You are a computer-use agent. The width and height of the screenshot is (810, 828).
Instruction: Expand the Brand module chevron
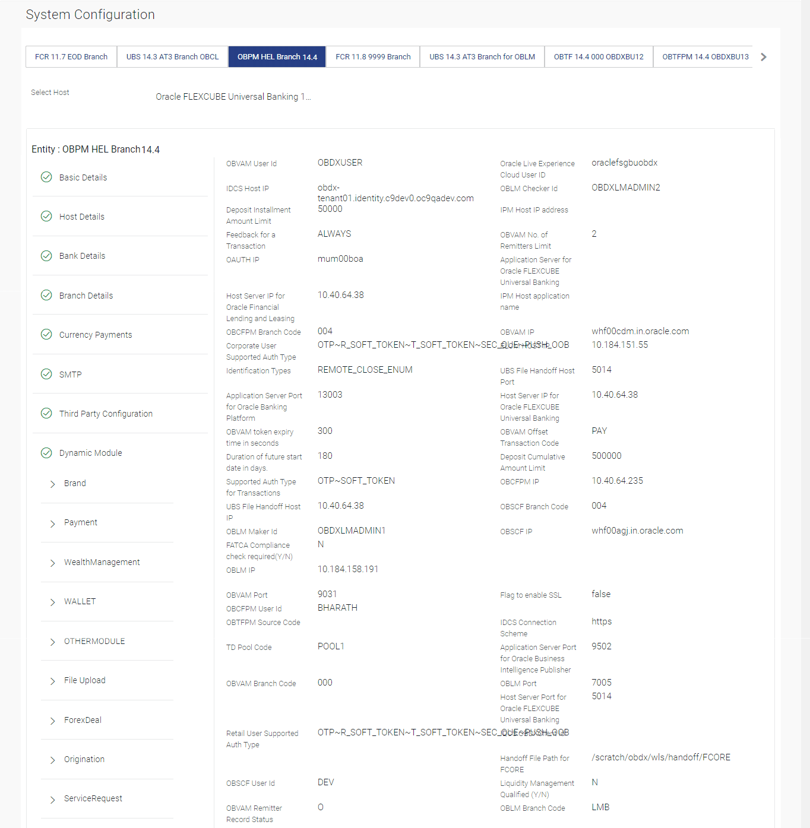coord(52,484)
